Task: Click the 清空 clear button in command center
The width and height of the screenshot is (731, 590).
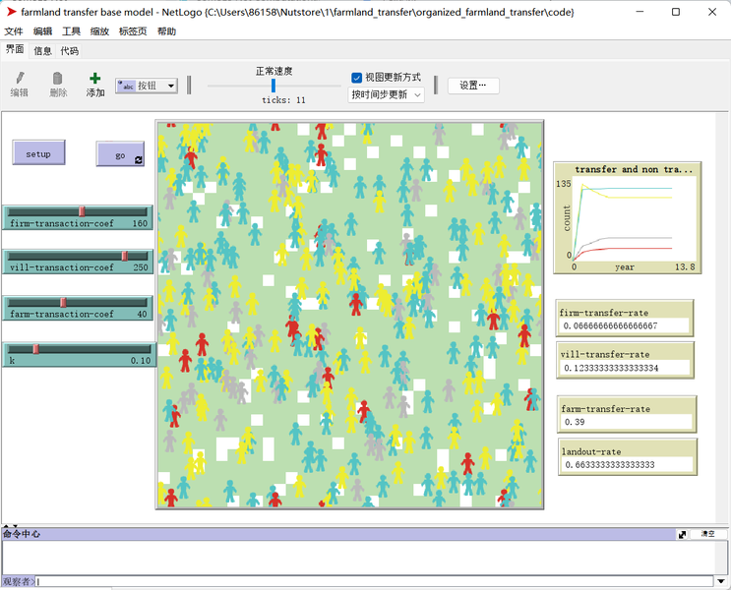Action: [x=707, y=534]
